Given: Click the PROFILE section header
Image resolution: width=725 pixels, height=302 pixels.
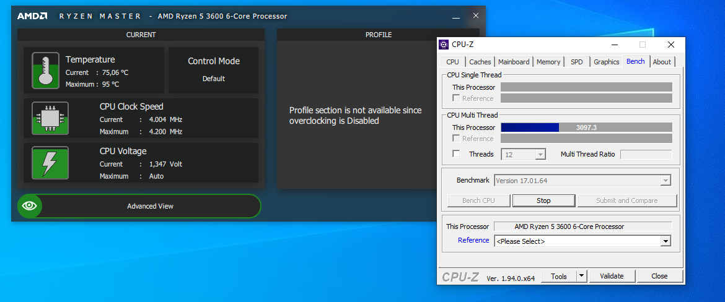Looking at the screenshot, I should pyautogui.click(x=378, y=35).
